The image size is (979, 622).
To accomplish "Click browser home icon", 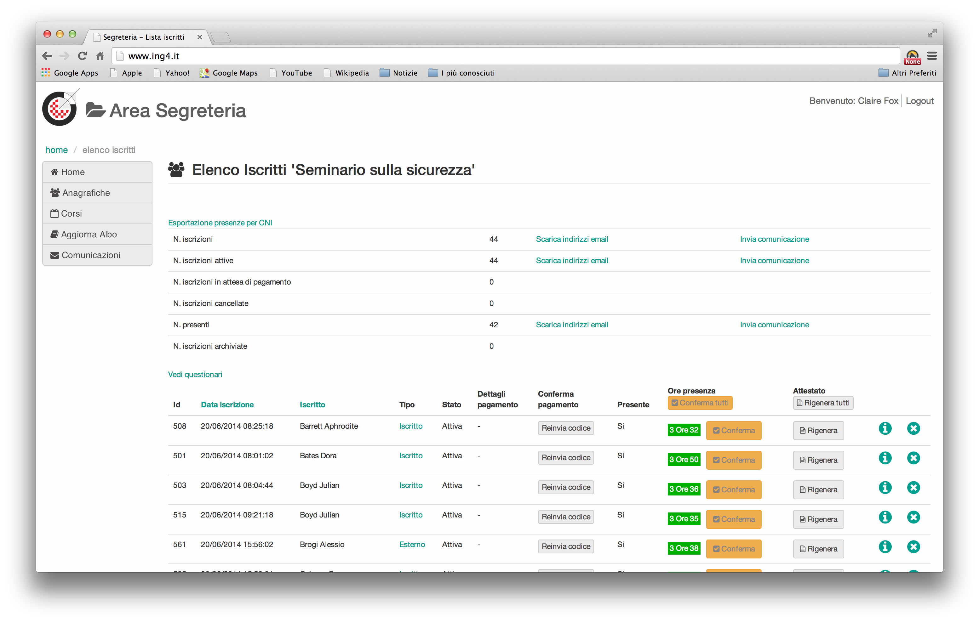I will coord(100,56).
